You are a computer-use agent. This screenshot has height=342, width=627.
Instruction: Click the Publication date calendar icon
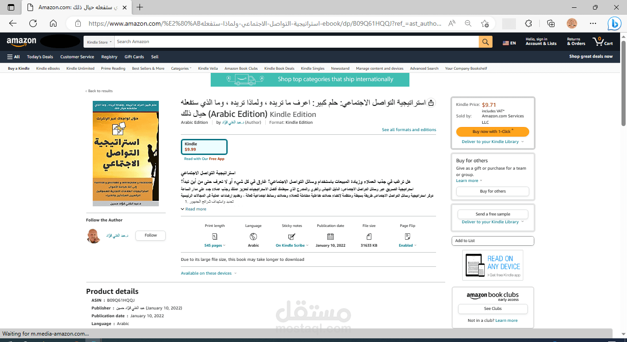[330, 237]
